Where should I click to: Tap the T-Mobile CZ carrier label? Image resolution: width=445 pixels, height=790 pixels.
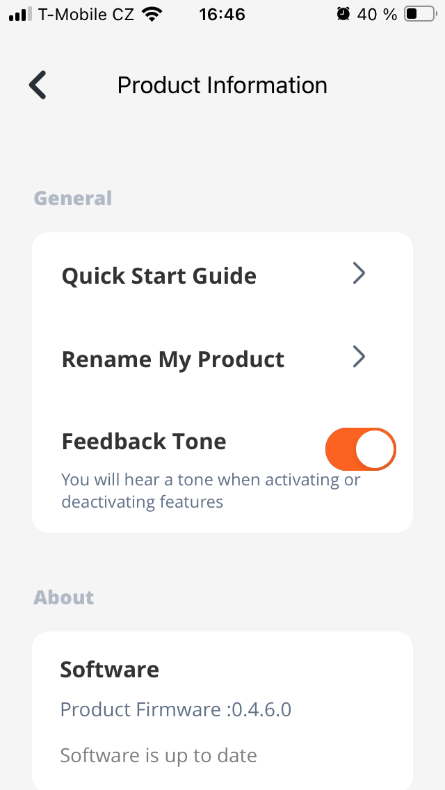point(86,14)
